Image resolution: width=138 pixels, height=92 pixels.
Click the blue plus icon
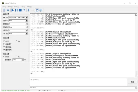[x=29, y=10]
